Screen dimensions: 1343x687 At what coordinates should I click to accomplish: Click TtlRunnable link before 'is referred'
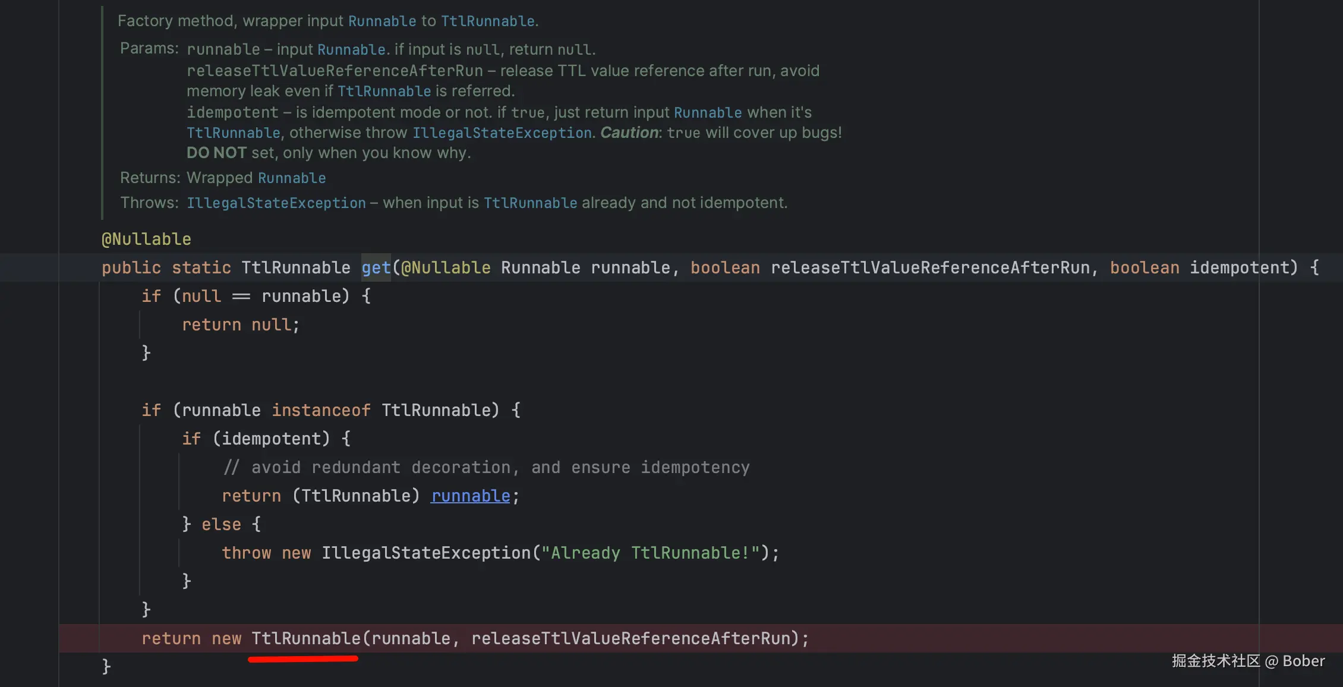click(x=384, y=92)
